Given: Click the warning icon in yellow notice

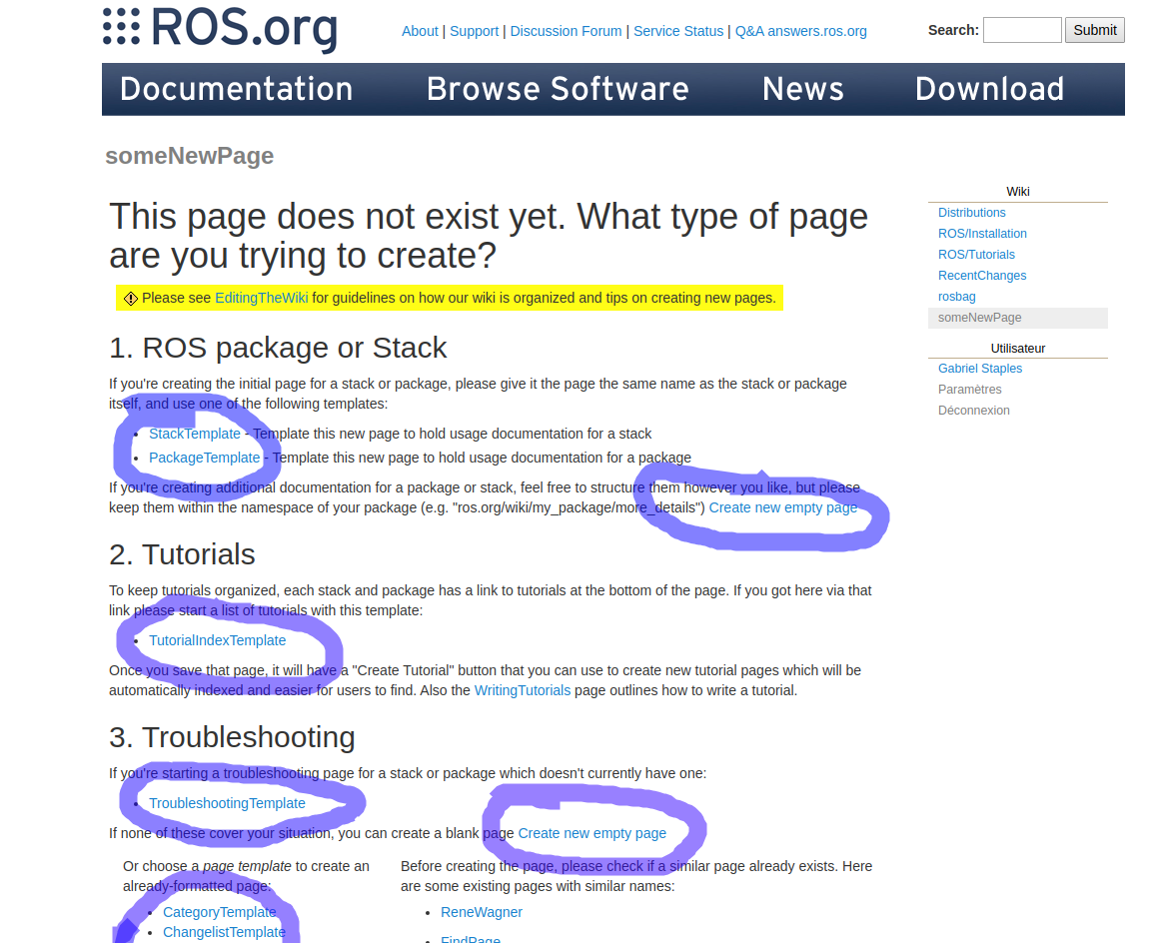Looking at the screenshot, I should pyautogui.click(x=130, y=298).
